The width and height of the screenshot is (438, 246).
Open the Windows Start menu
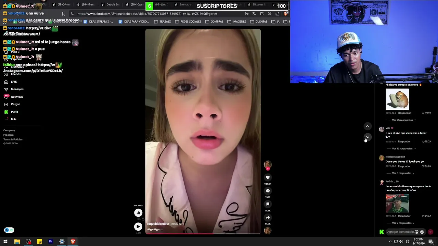[5, 242]
